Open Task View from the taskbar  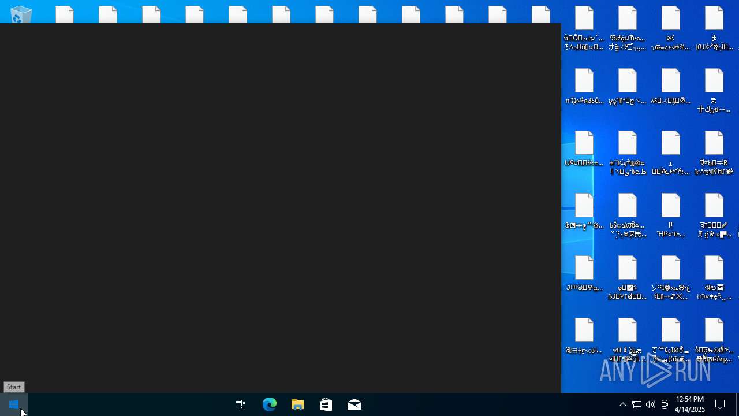(240, 404)
